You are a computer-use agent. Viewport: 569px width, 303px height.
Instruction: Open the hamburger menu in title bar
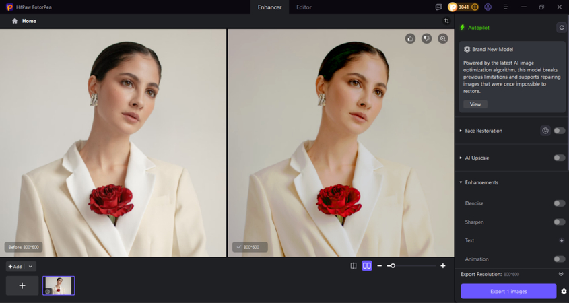[506, 7]
